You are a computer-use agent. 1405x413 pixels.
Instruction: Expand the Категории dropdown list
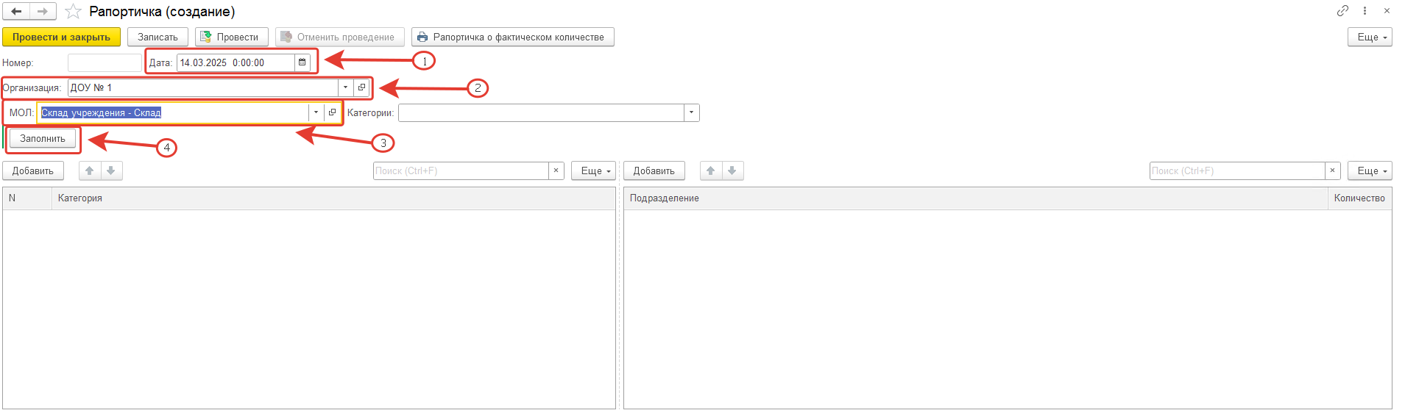point(691,112)
